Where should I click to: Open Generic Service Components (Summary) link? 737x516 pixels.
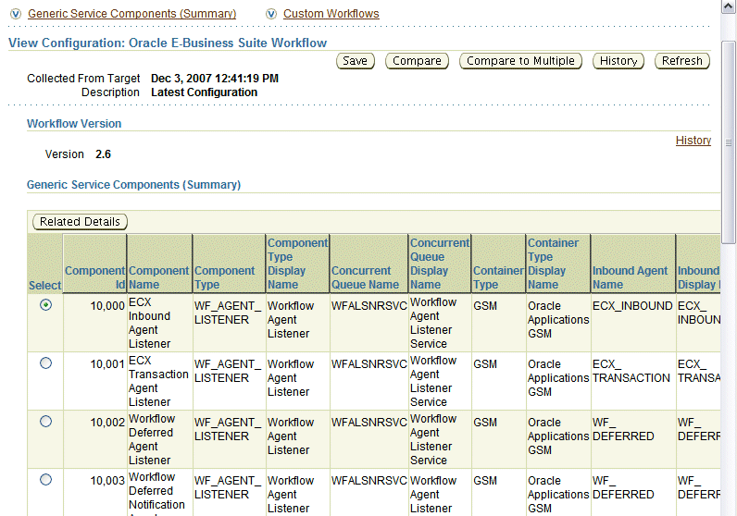pos(132,14)
